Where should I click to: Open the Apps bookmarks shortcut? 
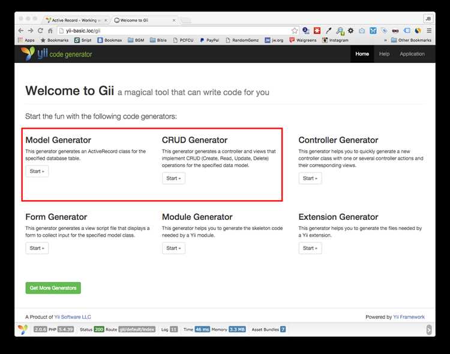[26, 40]
